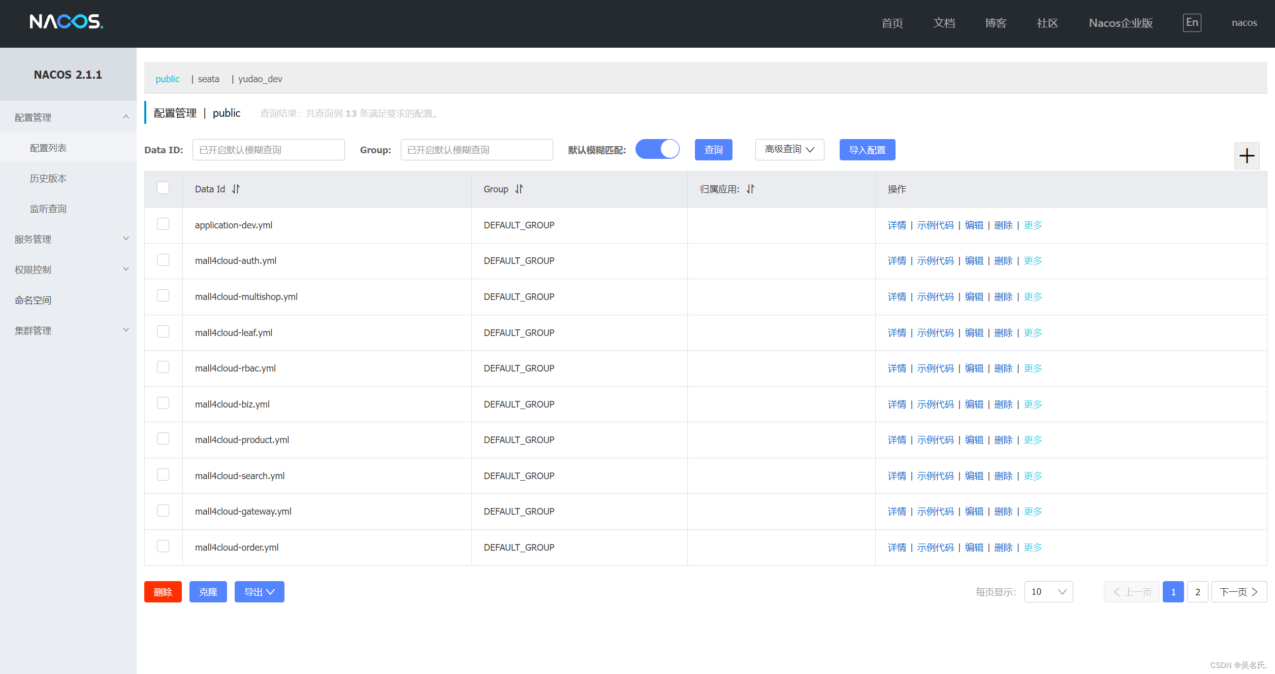Click 示例代码 for mall4cloud-search.yml
The height and width of the screenshot is (674, 1275).
point(935,476)
